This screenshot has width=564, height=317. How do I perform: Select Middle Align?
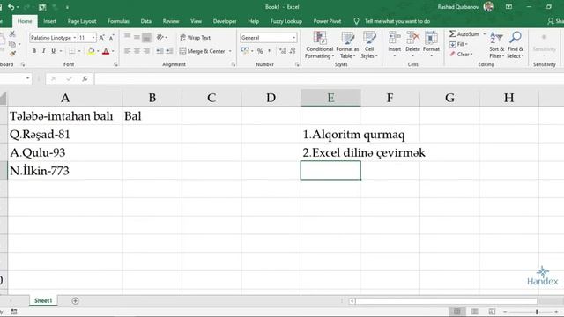(x=137, y=37)
